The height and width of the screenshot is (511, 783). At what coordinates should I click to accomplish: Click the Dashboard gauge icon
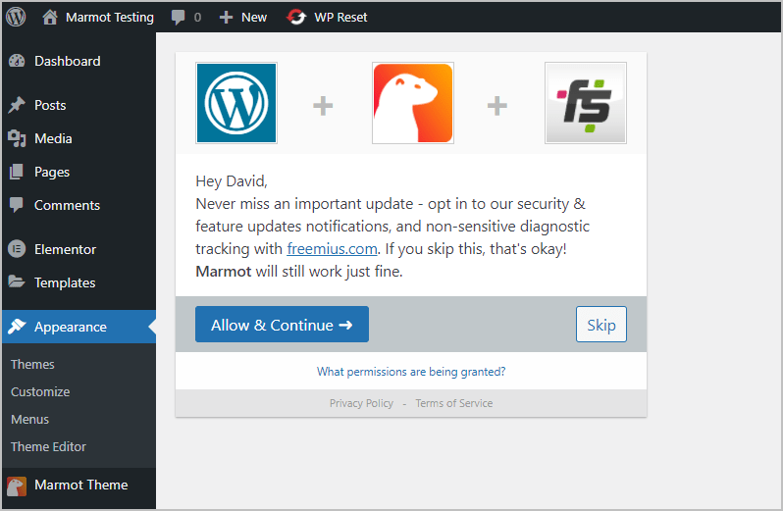point(16,61)
